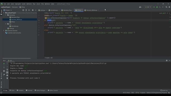Screen dimensions: 171x96
Task: Toggle the Project tool window side tab
Action: pos(1,12)
